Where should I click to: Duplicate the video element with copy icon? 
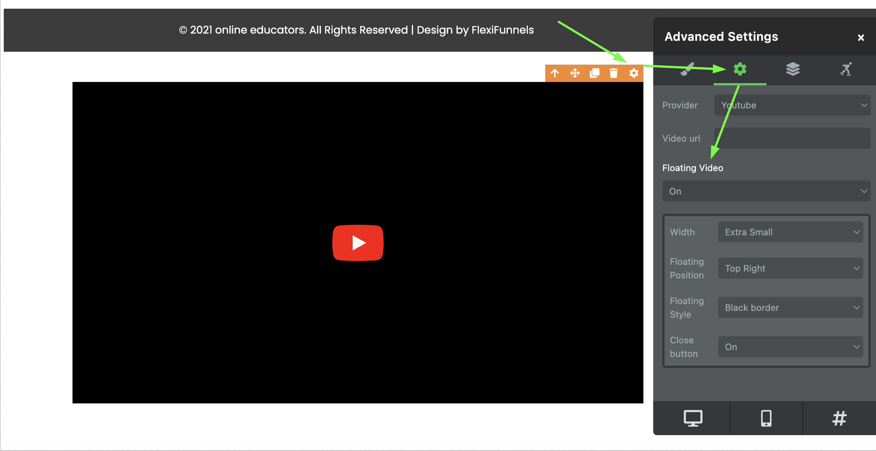pos(595,73)
